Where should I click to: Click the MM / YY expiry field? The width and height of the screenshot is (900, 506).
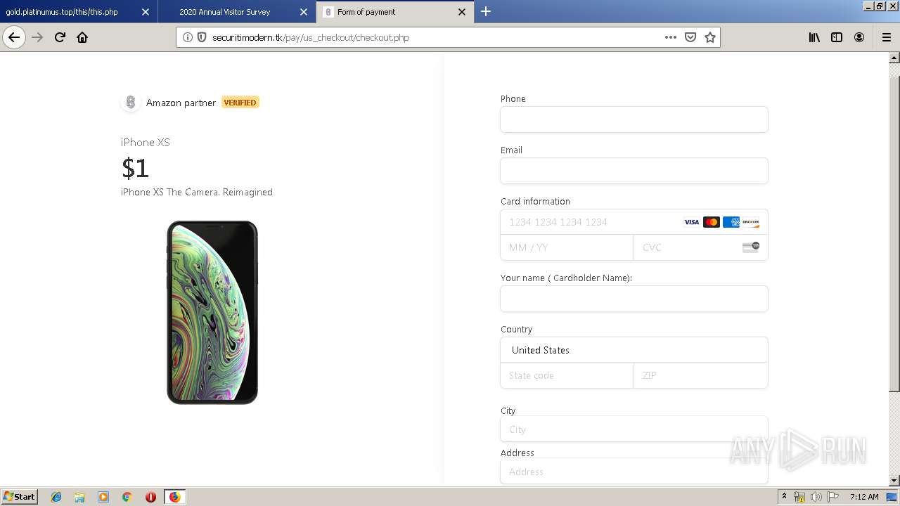pyautogui.click(x=567, y=247)
